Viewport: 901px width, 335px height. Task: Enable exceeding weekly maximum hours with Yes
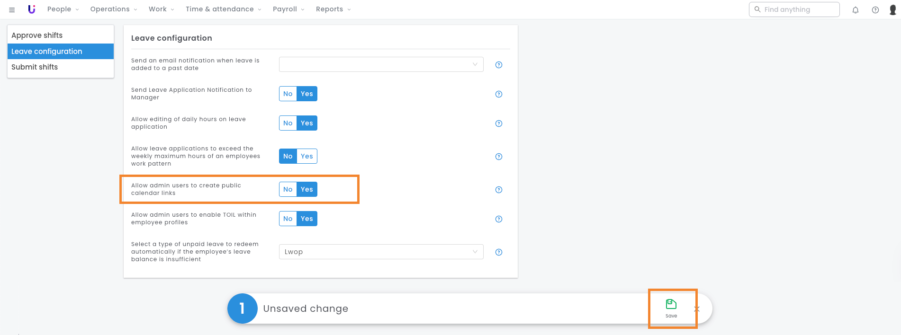pyautogui.click(x=307, y=156)
